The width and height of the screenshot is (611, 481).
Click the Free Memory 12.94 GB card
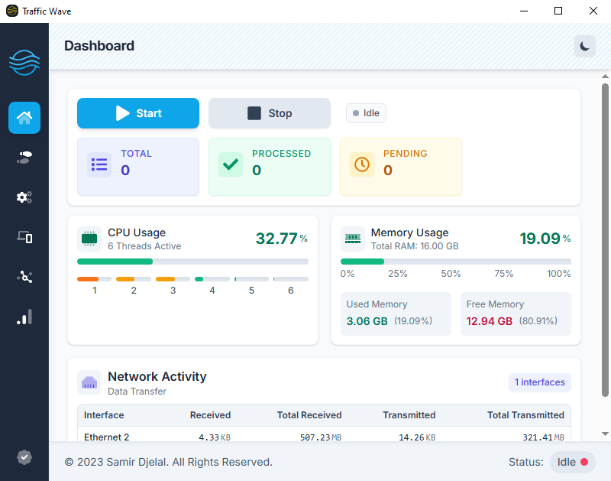[516, 314]
